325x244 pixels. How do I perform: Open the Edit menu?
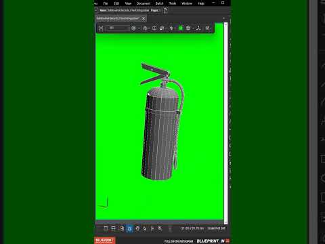[x=116, y=3]
